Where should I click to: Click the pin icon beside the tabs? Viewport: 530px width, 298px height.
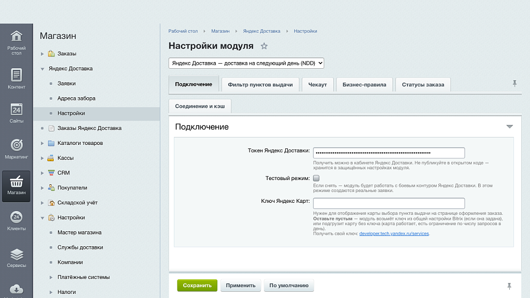click(x=514, y=83)
